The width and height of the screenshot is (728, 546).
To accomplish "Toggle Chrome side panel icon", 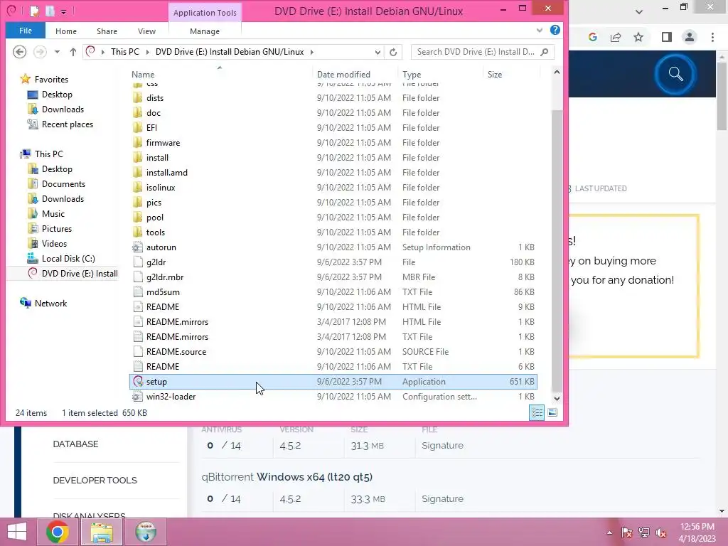I will [x=667, y=37].
